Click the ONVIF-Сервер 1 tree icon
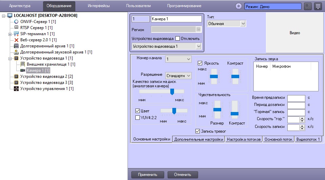Screen dimensions: 325x180 click(x=16, y=22)
